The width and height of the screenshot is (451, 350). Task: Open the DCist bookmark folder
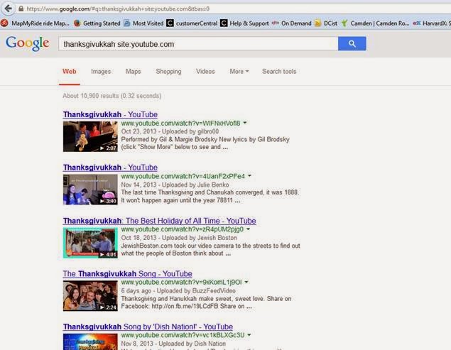tap(326, 23)
